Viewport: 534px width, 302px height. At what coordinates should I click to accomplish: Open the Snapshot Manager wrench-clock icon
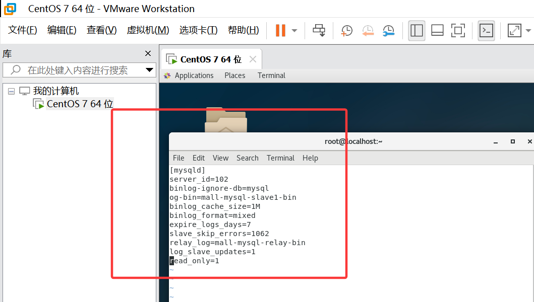coord(388,30)
